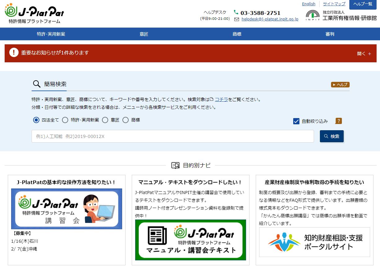Select the 四法全て radio button
The width and height of the screenshot is (380, 270).
point(36,120)
